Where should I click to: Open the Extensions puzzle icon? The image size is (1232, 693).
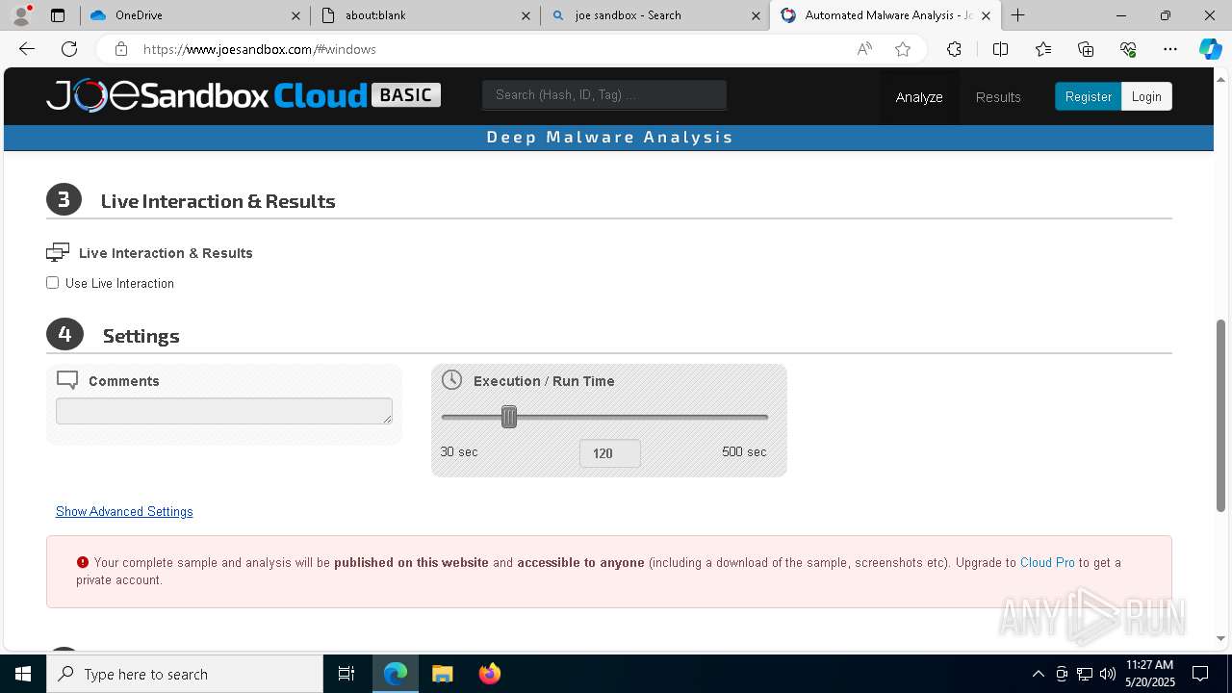coord(954,49)
